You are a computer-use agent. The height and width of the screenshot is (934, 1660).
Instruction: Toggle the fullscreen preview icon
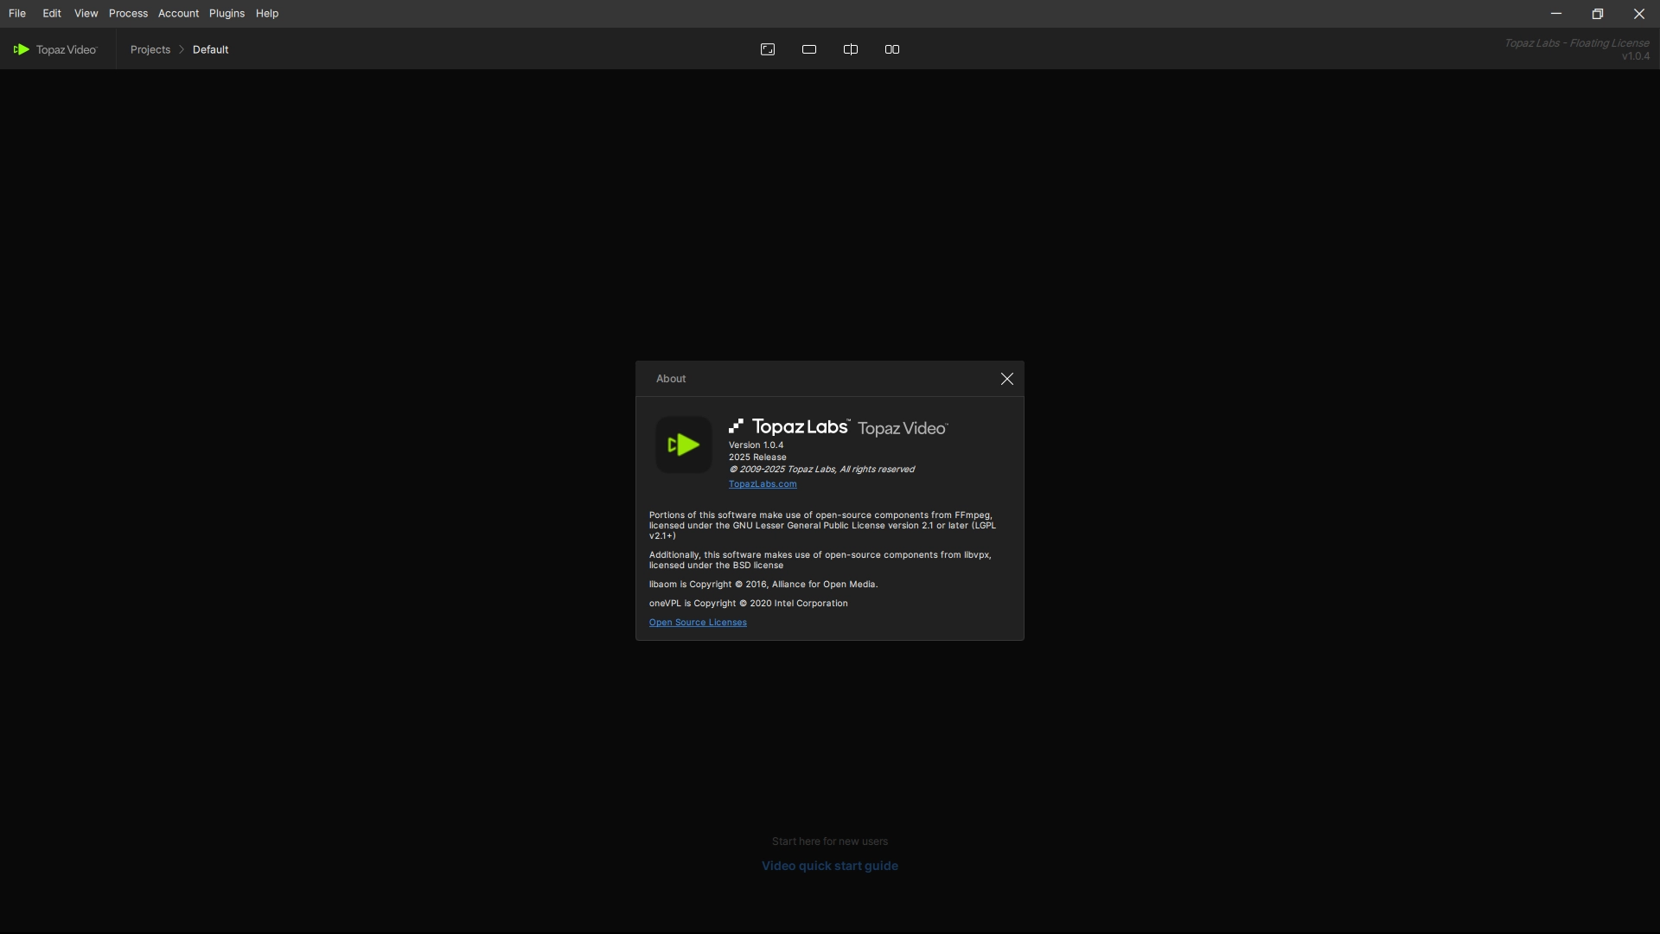(767, 49)
